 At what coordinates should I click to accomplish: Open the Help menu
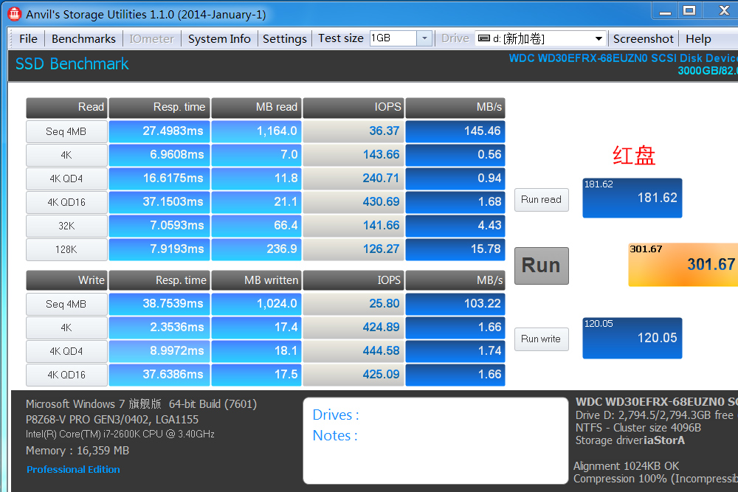pyautogui.click(x=698, y=39)
